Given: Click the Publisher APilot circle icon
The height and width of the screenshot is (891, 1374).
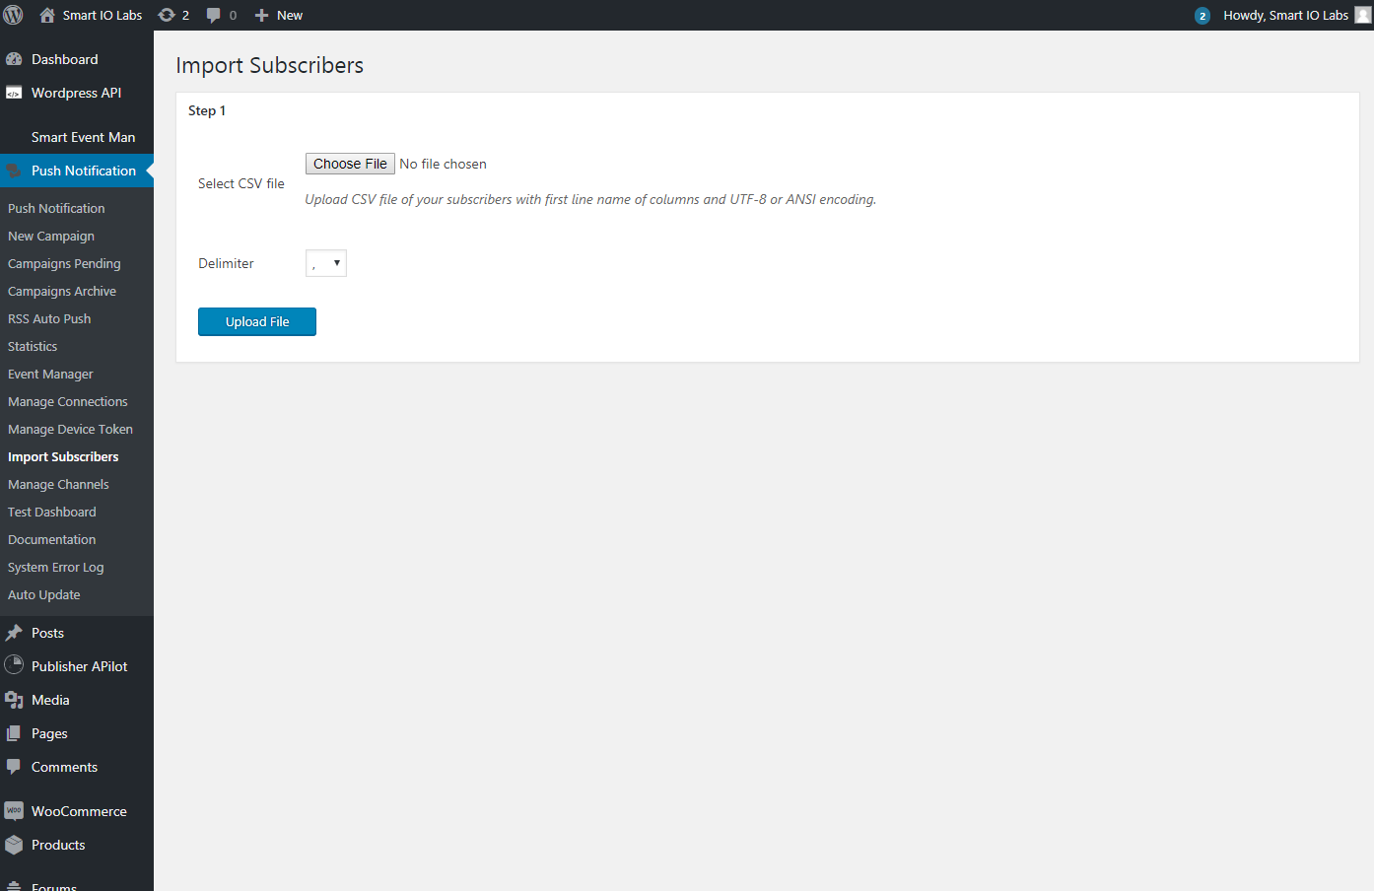Looking at the screenshot, I should click(x=14, y=665).
